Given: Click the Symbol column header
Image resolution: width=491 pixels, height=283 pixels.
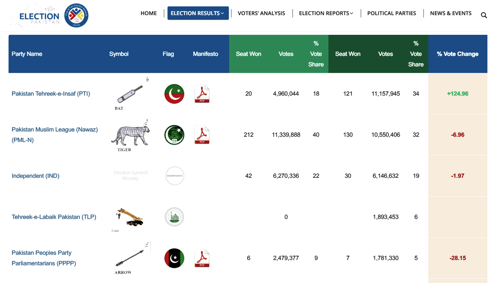Looking at the screenshot, I should [119, 54].
